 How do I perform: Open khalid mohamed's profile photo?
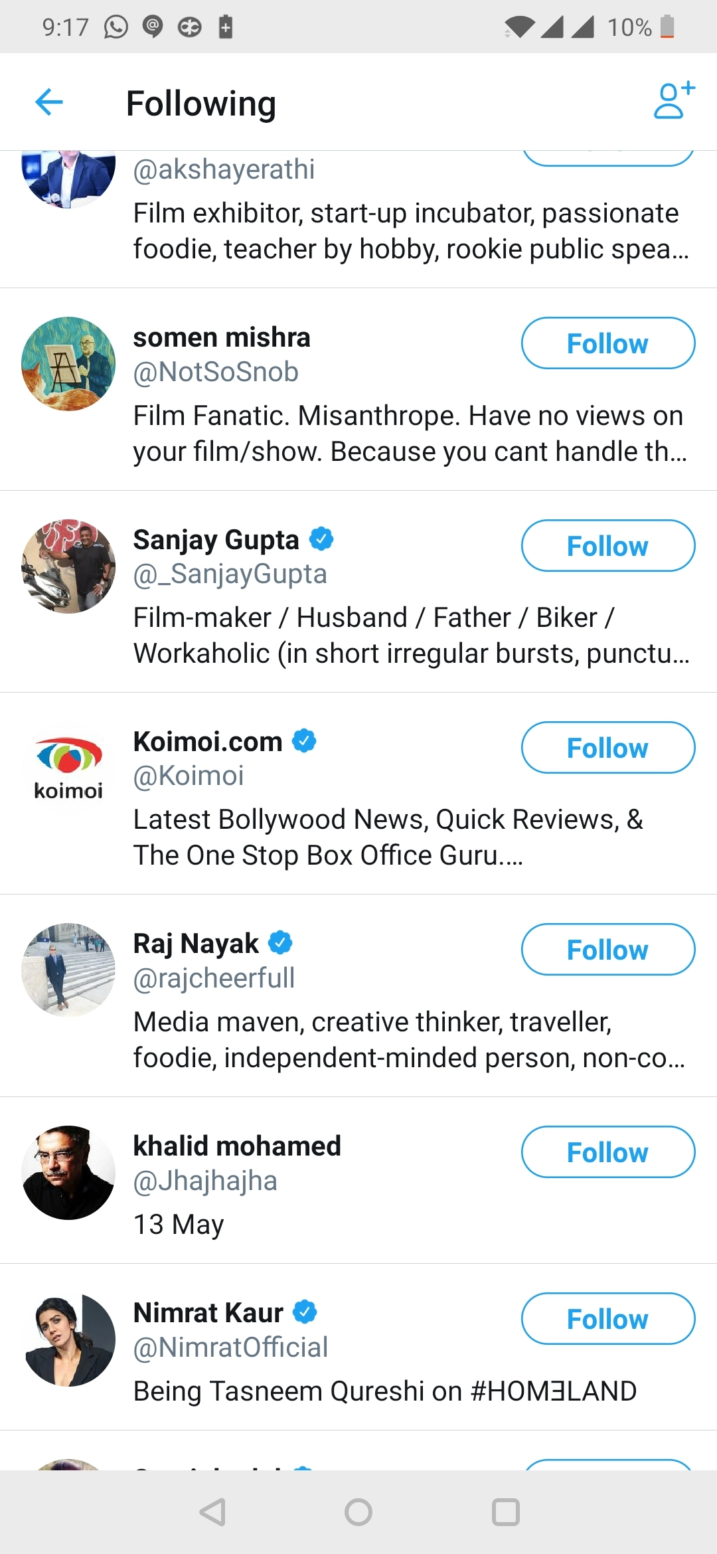click(68, 1172)
